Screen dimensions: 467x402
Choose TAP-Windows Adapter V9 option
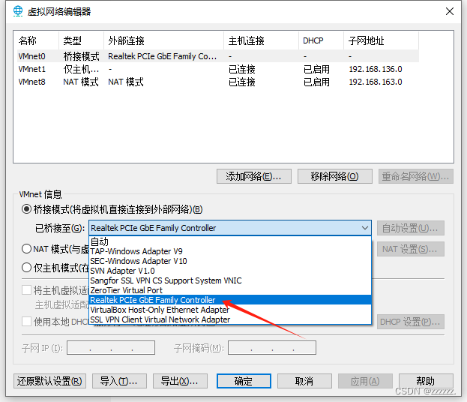pyautogui.click(x=230, y=251)
